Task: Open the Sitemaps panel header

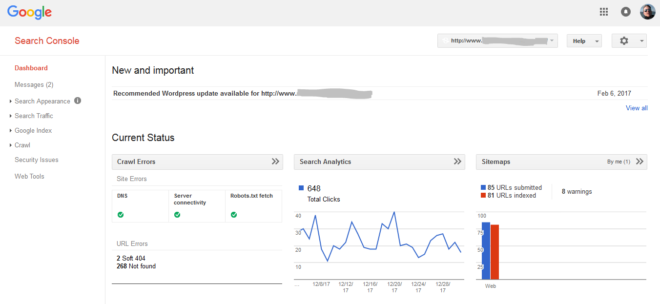Action: pos(561,162)
